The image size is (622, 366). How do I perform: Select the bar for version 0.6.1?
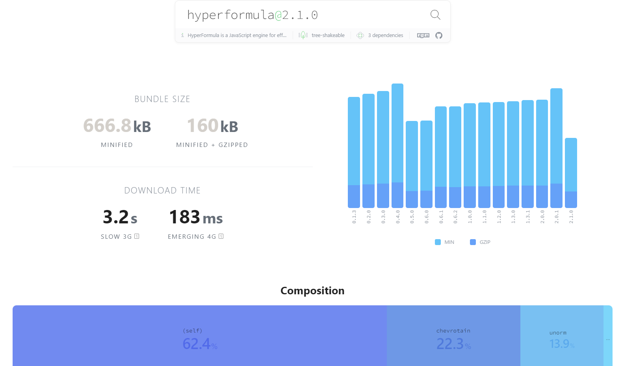441,157
